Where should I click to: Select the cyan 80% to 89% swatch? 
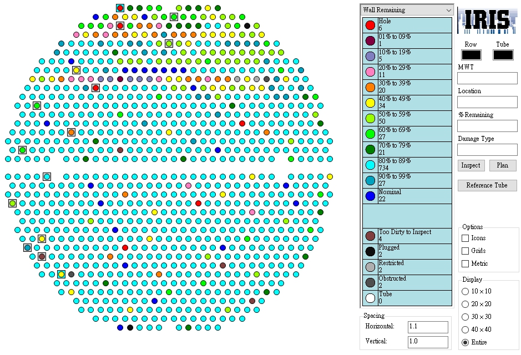tap(370, 165)
